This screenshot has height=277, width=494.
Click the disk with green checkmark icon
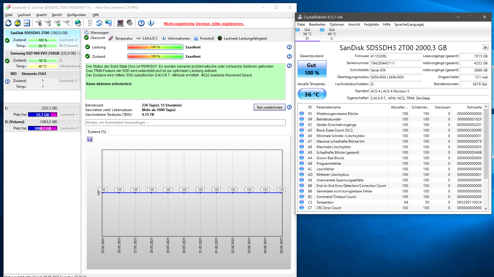click(x=57, y=23)
